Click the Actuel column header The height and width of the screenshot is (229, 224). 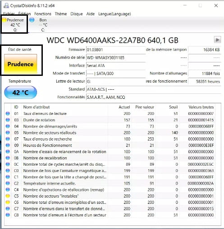coord(124,107)
